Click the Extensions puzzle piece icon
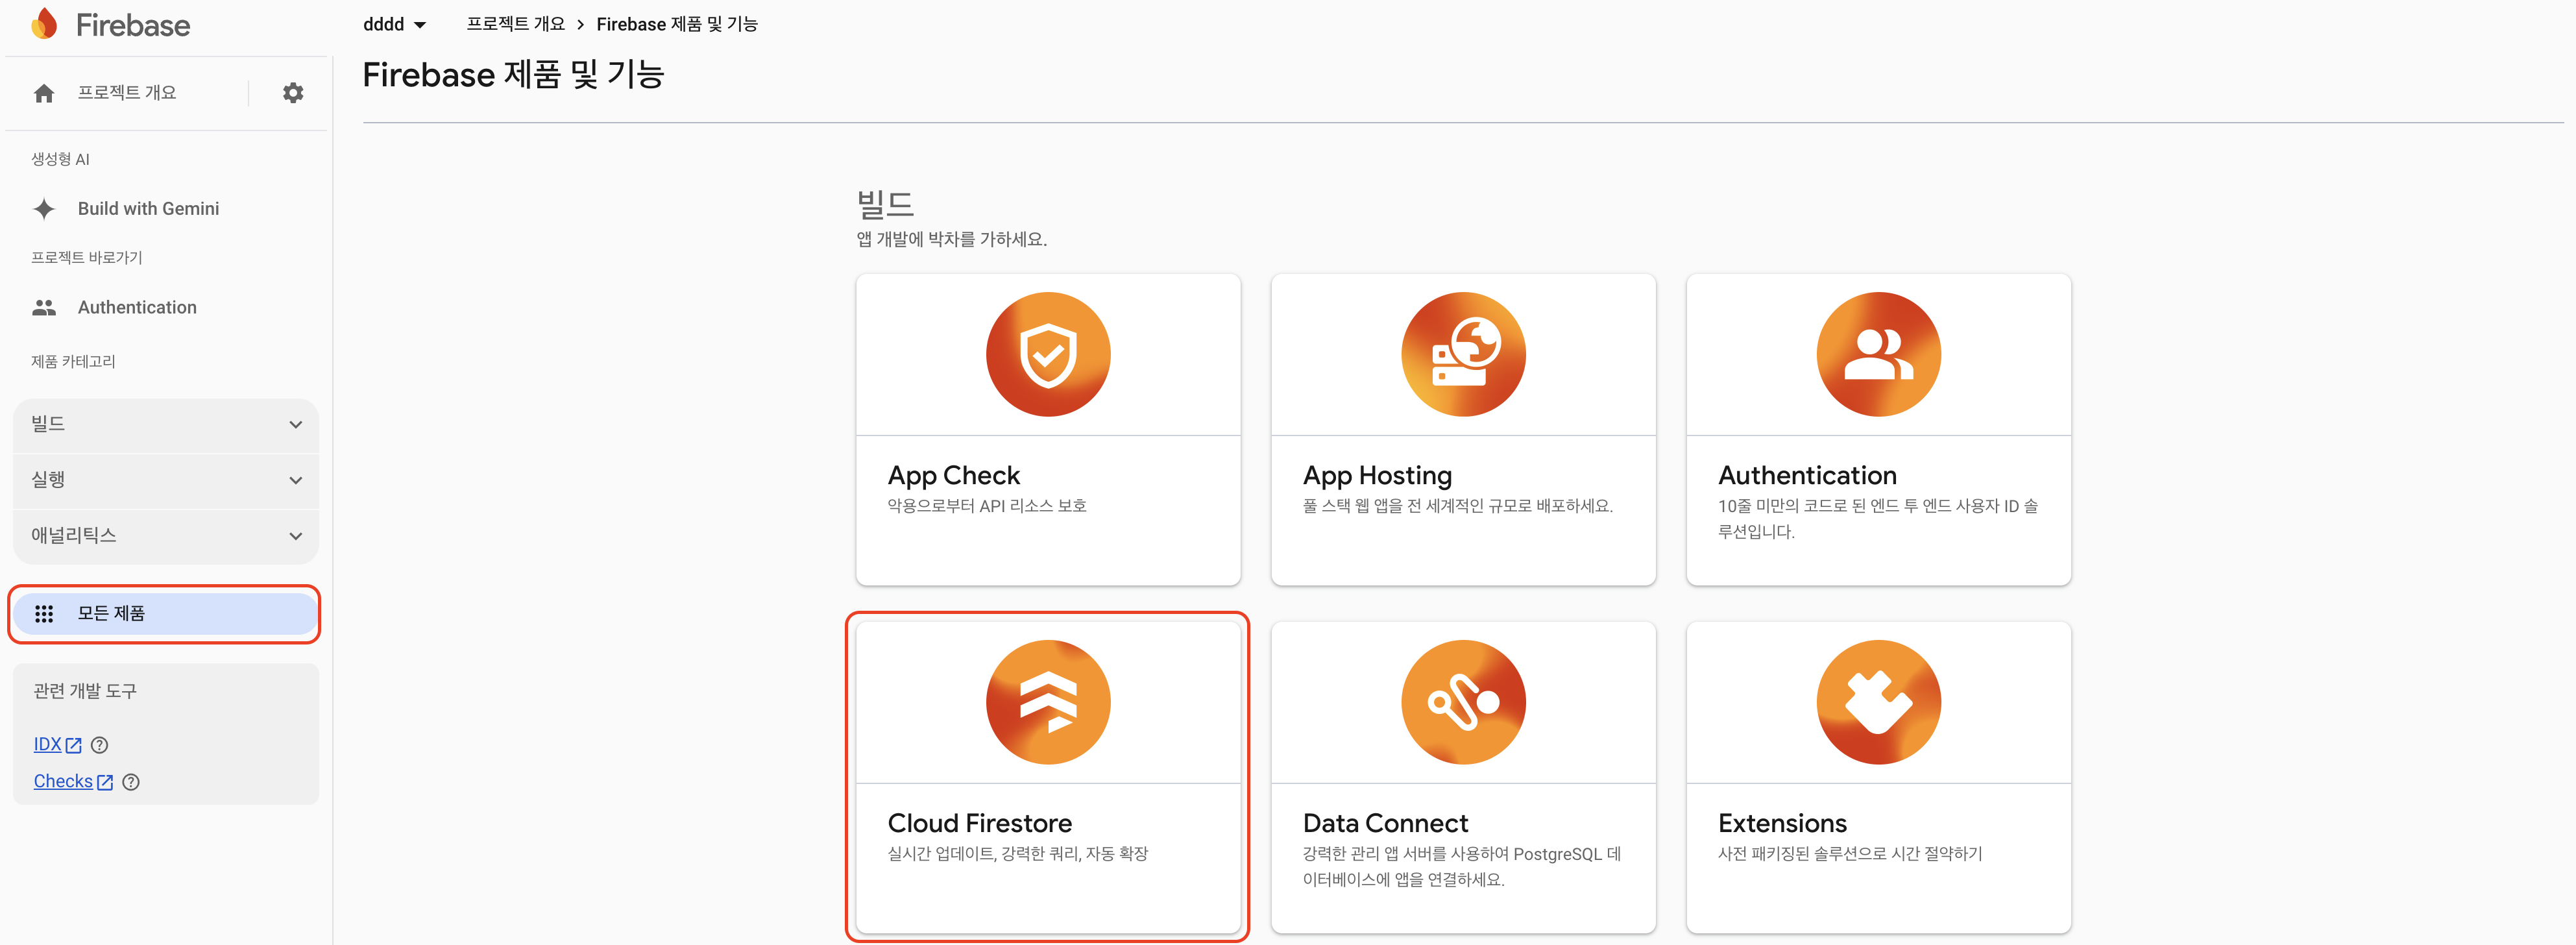 pos(1878,702)
